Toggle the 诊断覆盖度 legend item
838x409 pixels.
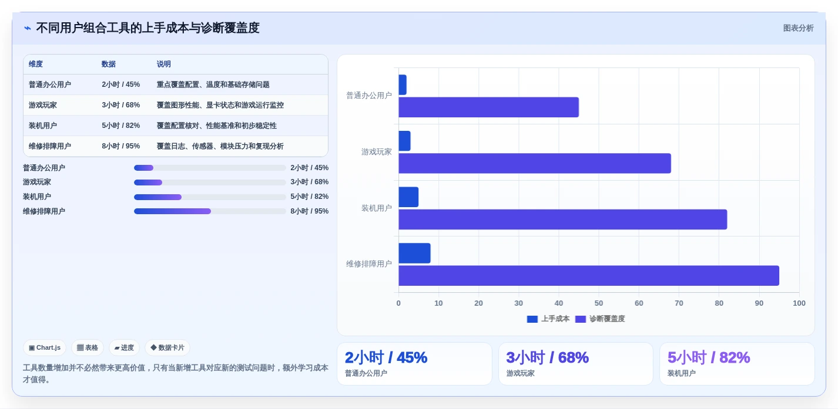click(600, 319)
